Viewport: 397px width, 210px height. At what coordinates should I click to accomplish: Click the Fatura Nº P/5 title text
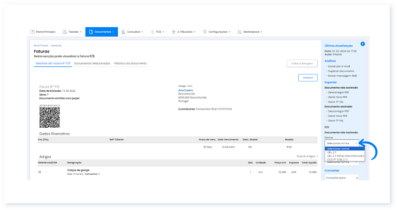coord(49,87)
